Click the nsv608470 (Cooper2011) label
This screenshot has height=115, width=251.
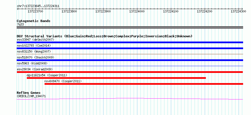(63, 81)
